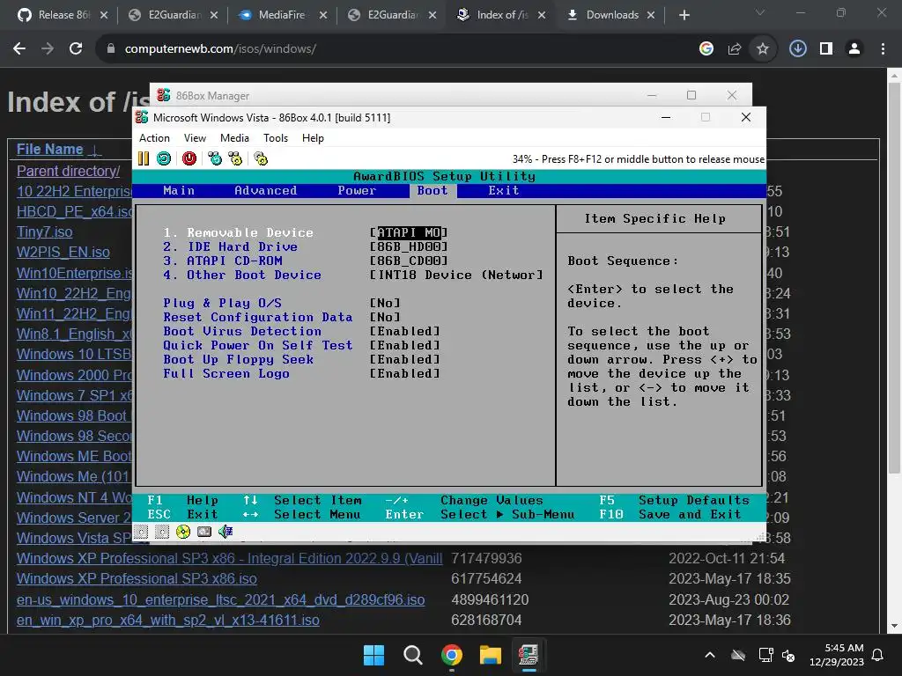Show hidden system tray icons chevron
The width and height of the screenshot is (902, 676).
click(710, 655)
